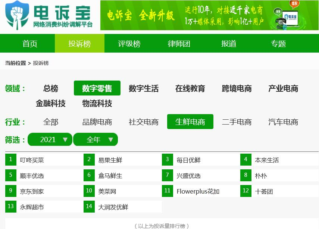Open rank 13 永辉超市

pyautogui.click(x=44, y=207)
